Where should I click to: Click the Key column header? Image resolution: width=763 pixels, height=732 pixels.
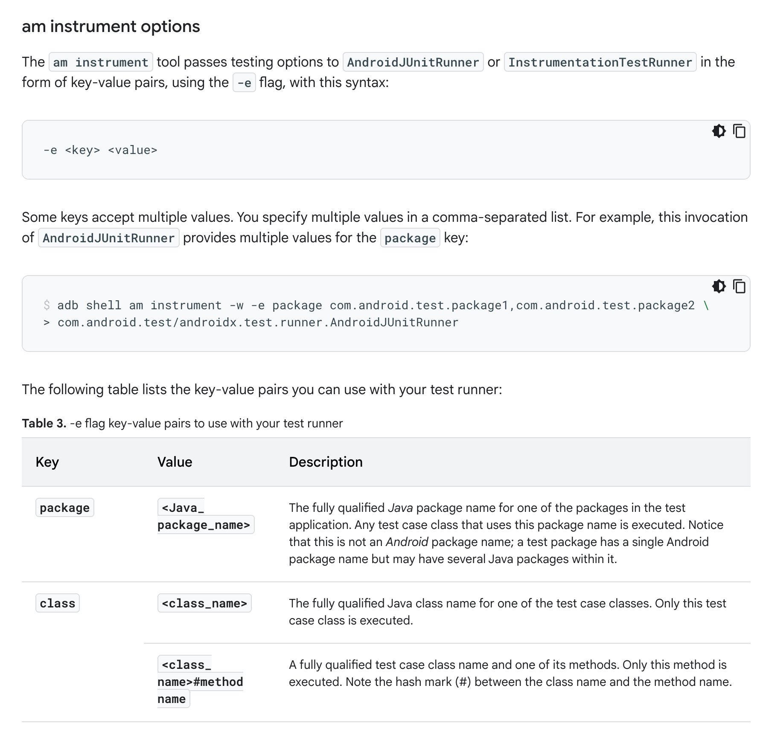point(47,462)
